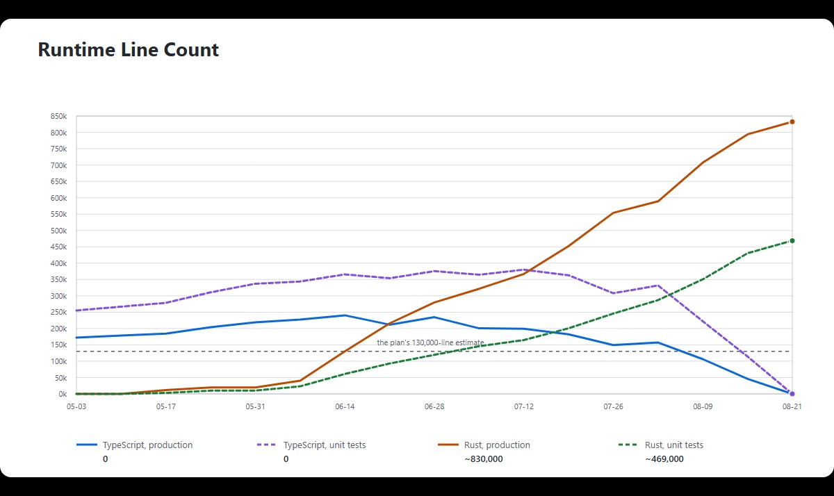Image resolution: width=834 pixels, height=496 pixels.
Task: Click the "850k" y-axis label
Action: tap(58, 116)
